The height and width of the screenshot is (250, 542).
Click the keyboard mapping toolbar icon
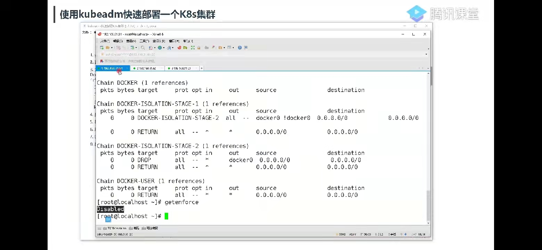[206, 48]
